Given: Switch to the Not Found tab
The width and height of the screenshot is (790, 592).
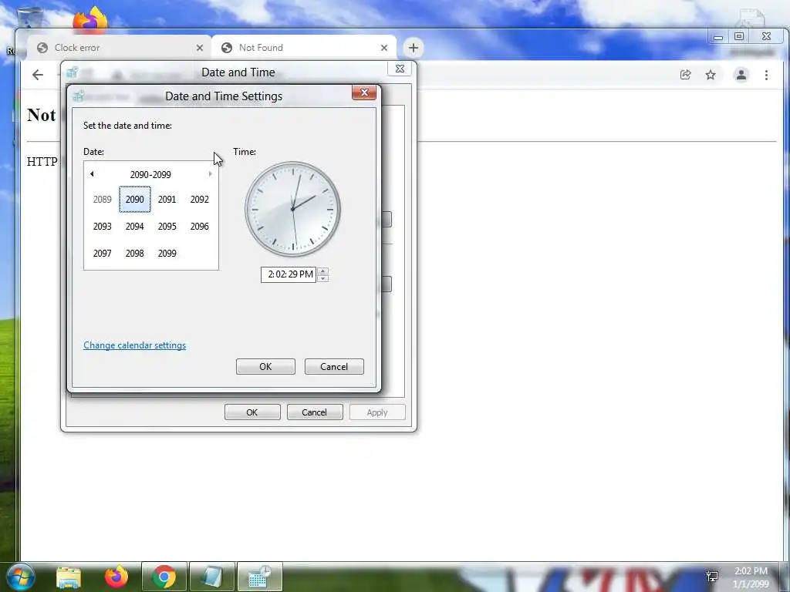Looking at the screenshot, I should coord(304,48).
